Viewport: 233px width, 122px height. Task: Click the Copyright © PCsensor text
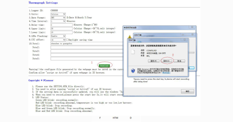[x=41, y=80]
